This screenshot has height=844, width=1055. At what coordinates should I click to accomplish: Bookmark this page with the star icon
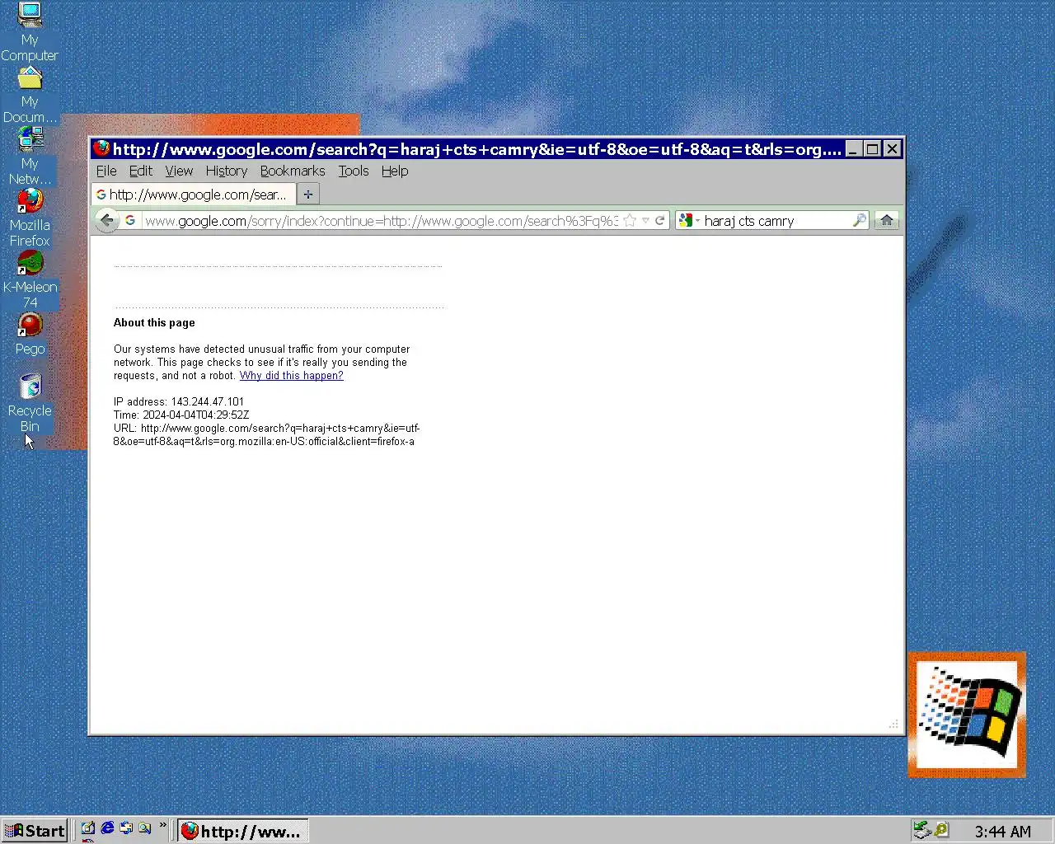(x=630, y=220)
